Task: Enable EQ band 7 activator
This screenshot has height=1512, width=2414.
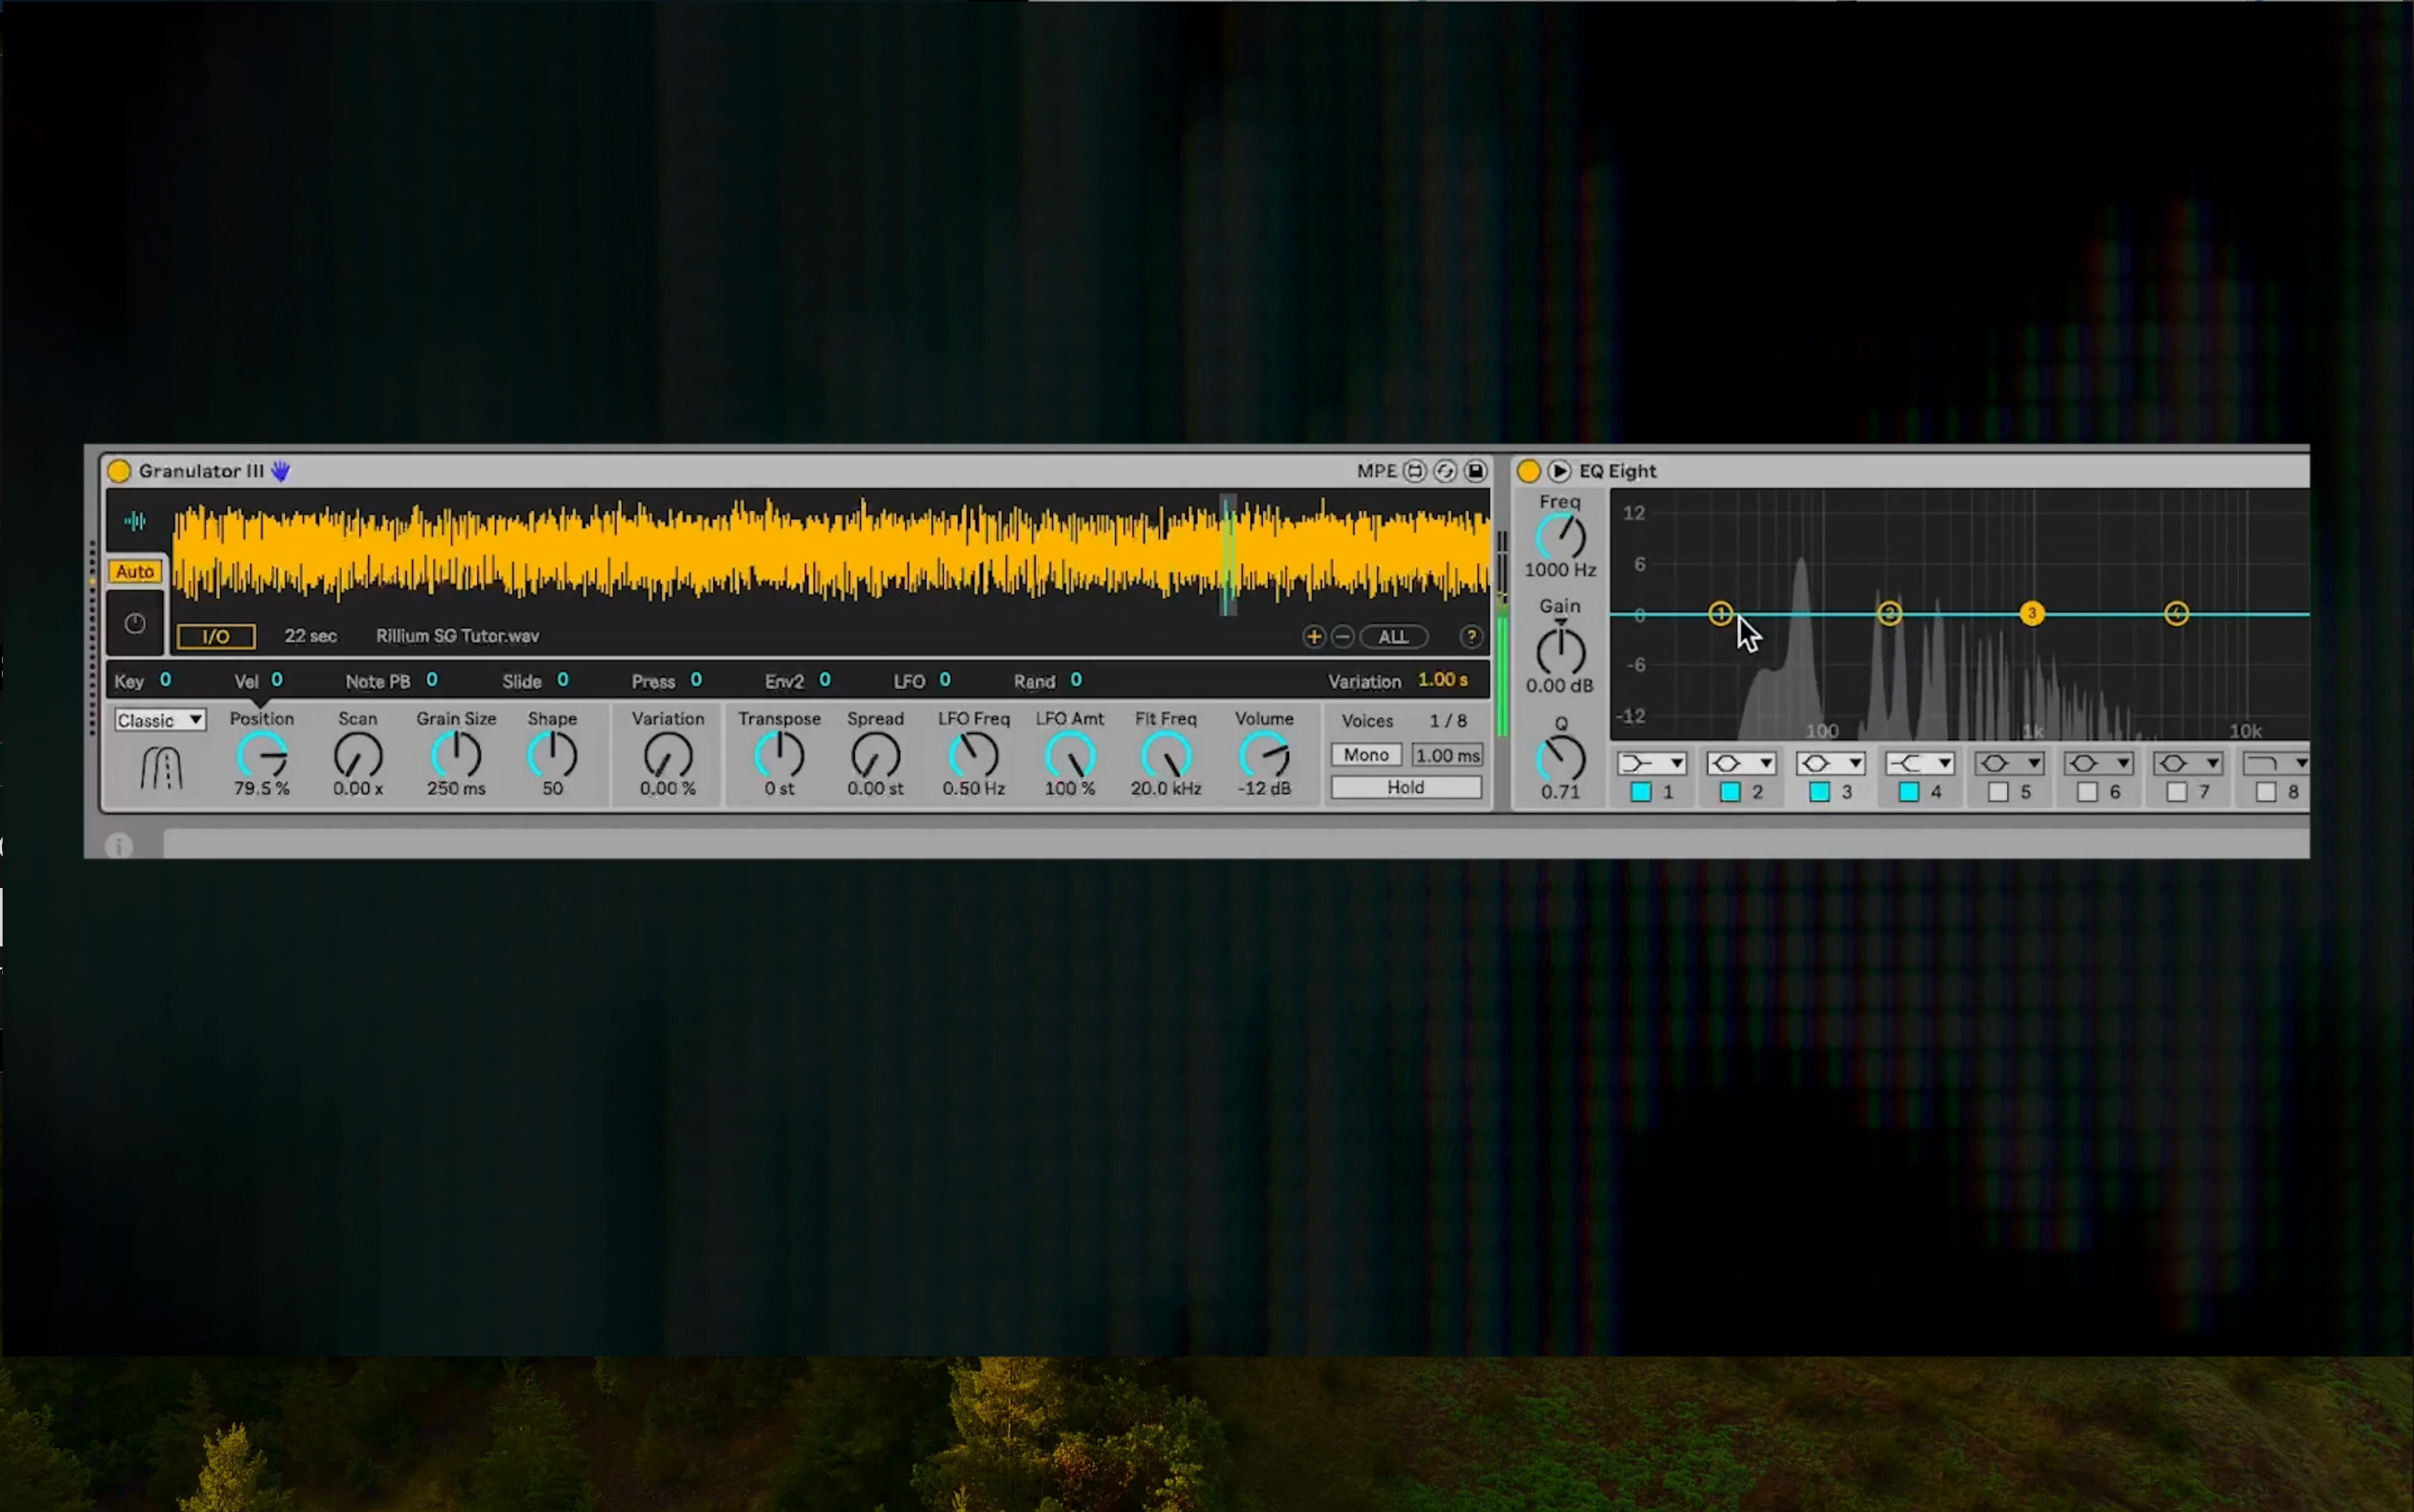Action: click(2177, 792)
